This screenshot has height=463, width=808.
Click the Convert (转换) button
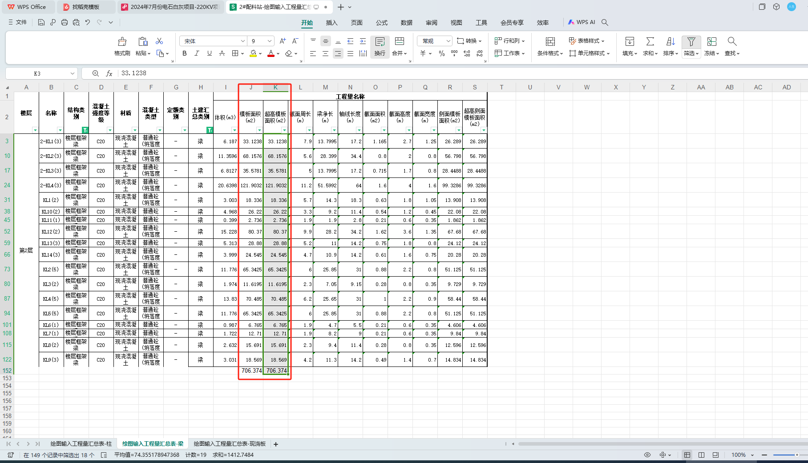point(469,41)
